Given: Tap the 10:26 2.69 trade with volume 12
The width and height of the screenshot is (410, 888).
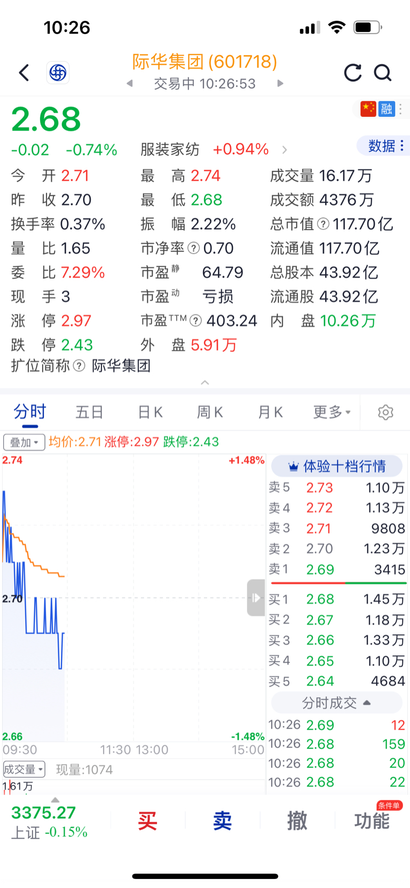Looking at the screenshot, I should pos(337,725).
